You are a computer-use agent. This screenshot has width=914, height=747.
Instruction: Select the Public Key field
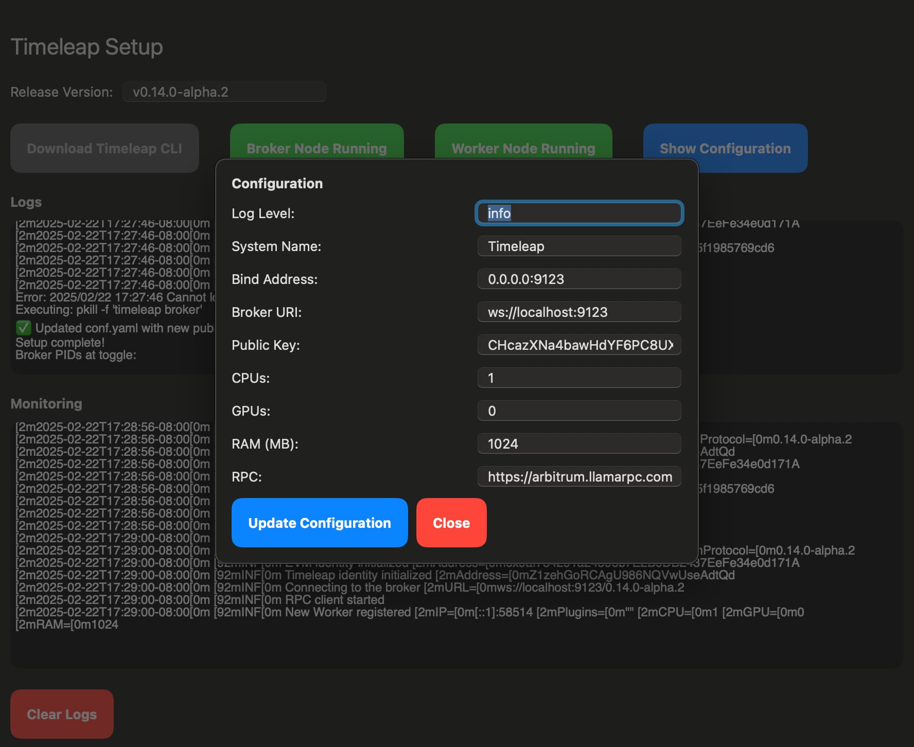click(579, 345)
